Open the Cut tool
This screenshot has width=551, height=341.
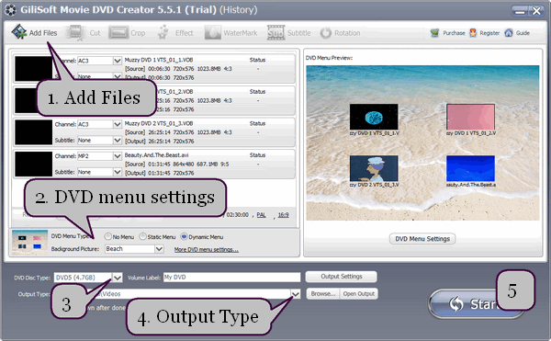(84, 33)
